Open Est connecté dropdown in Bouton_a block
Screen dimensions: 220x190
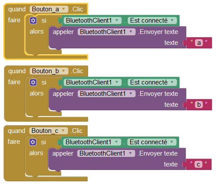click(152, 20)
